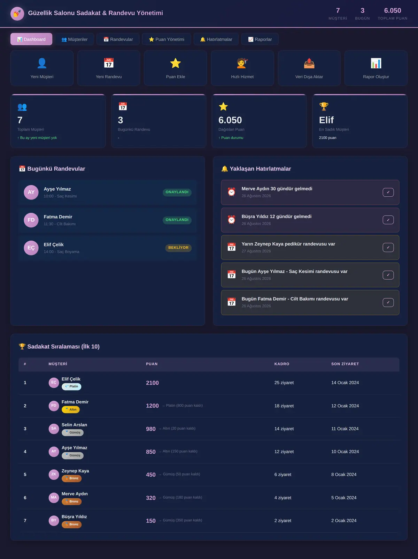Click the BEKLİYOR status badge for Elif Çelik
Viewport: 418px width, 559px height.
click(x=178, y=248)
